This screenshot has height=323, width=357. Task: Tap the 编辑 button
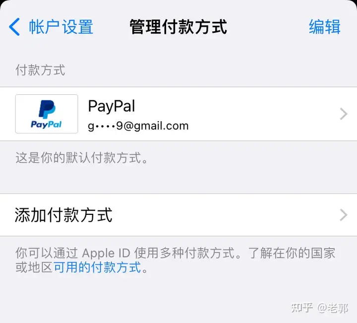pos(325,27)
